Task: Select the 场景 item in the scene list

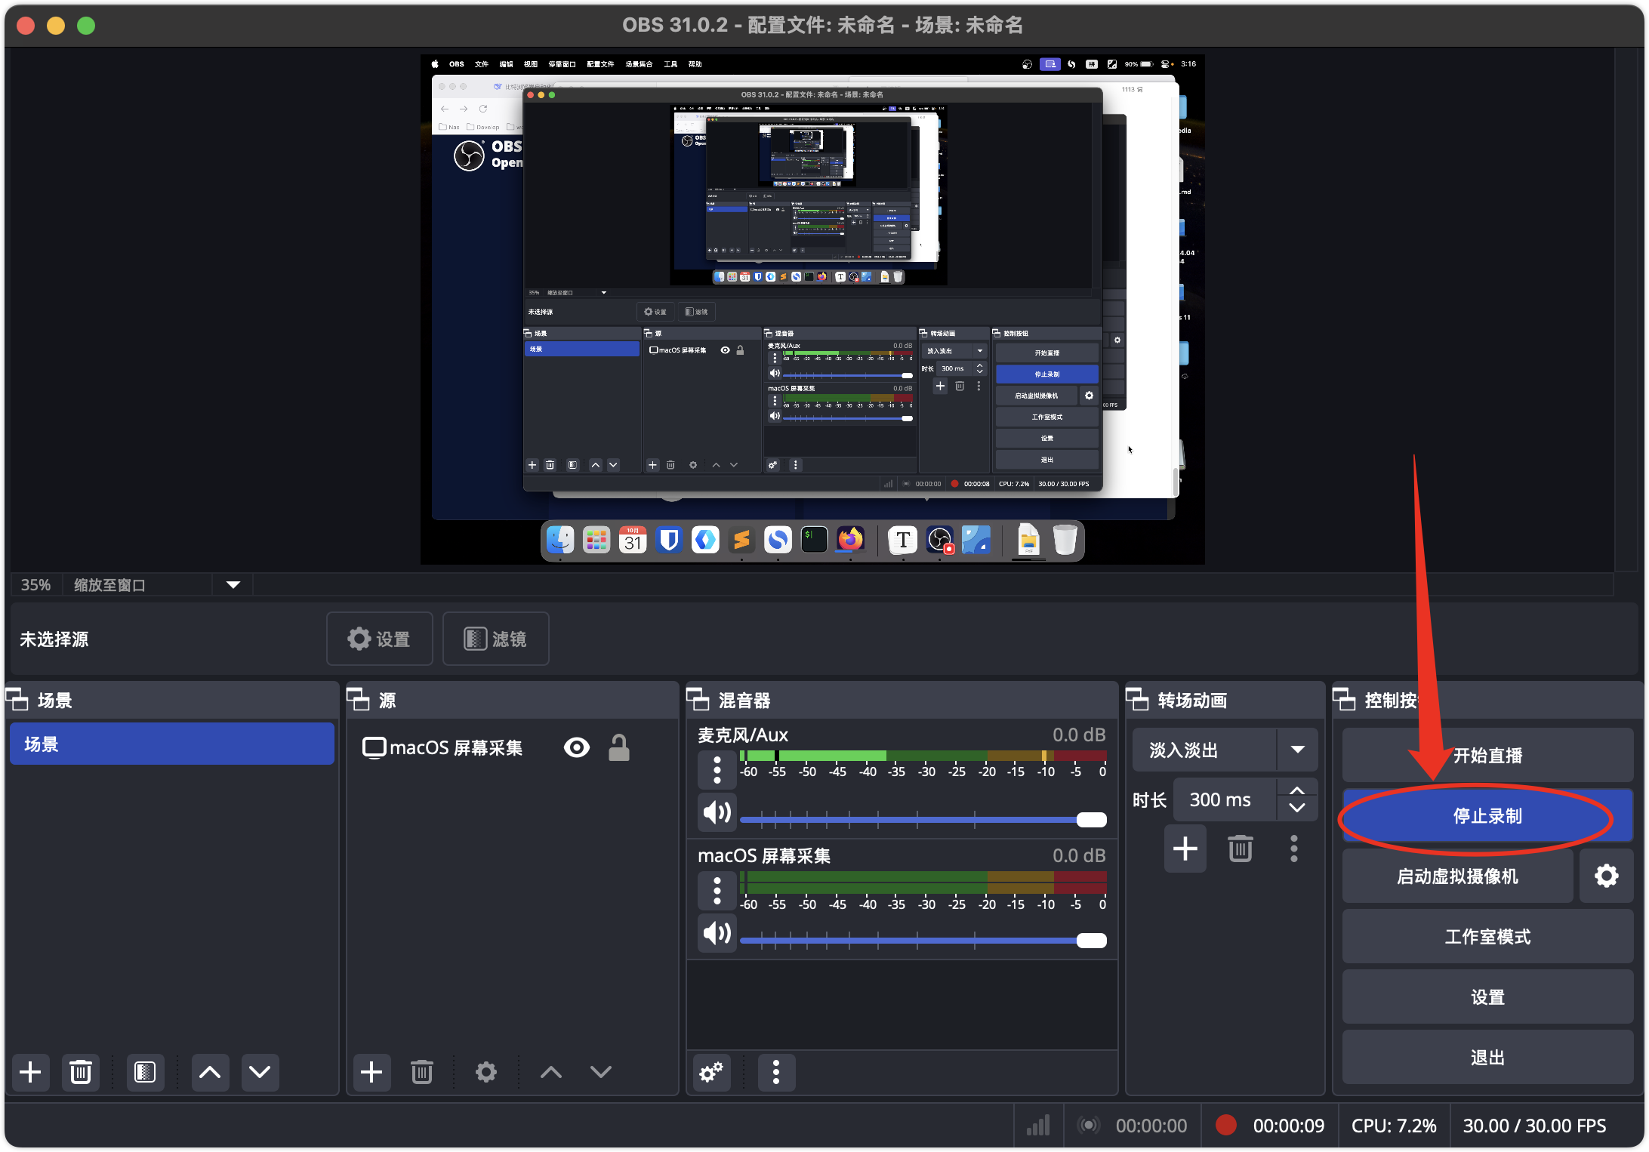Action: [x=172, y=744]
